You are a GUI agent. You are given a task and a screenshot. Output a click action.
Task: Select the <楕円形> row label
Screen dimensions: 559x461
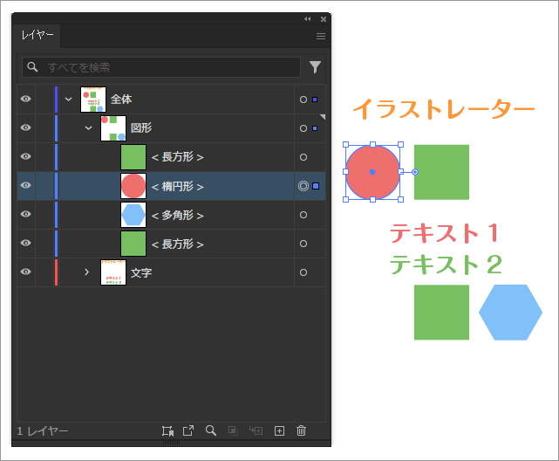tap(178, 186)
